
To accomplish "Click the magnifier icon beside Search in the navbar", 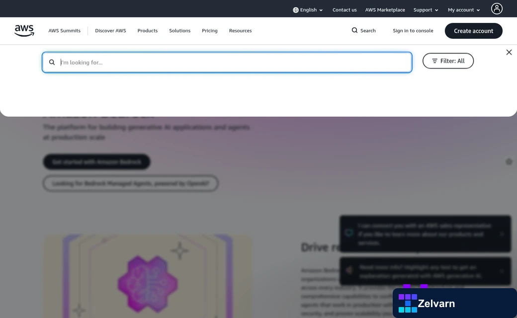I will coord(354,30).
